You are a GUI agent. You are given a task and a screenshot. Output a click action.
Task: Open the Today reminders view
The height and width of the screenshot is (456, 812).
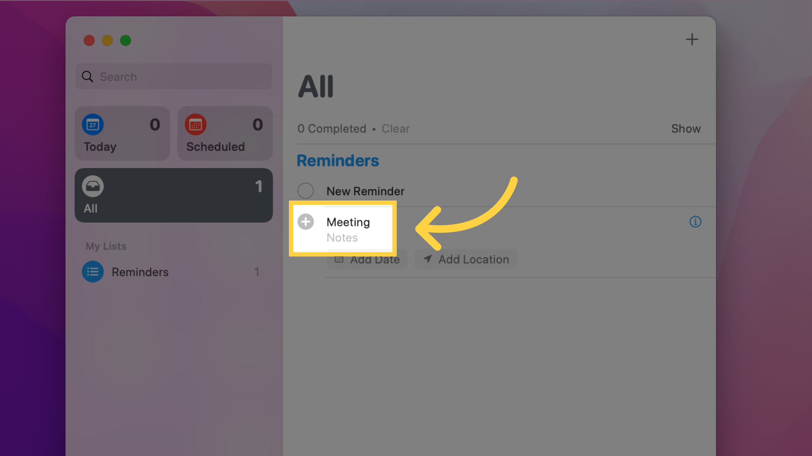(122, 133)
